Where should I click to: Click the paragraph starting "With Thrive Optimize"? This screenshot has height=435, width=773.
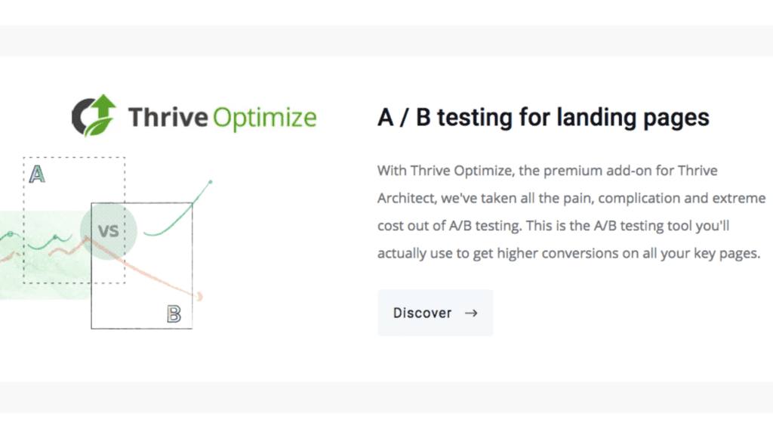click(x=571, y=211)
